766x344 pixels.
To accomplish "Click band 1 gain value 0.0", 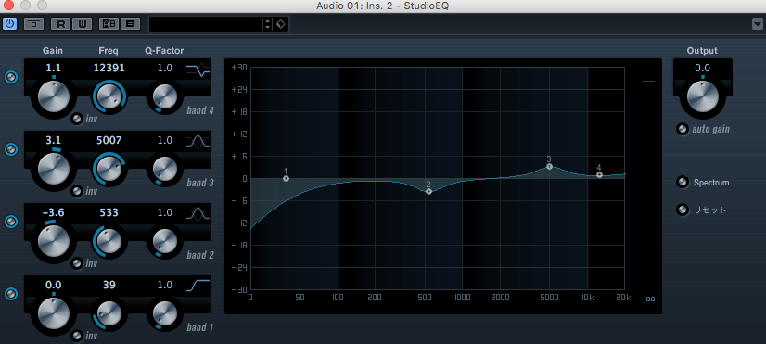I will [53, 285].
